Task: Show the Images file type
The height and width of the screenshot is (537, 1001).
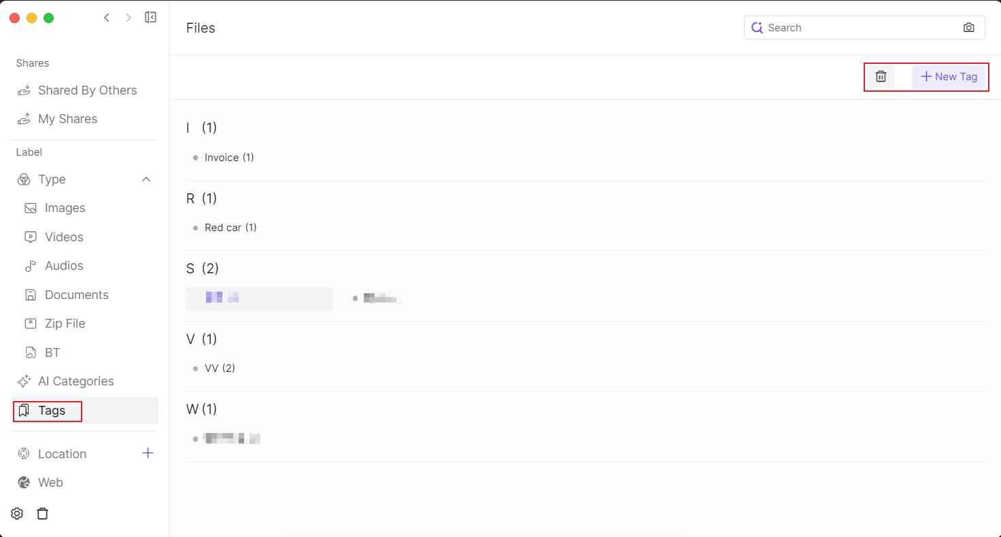Action: point(65,208)
